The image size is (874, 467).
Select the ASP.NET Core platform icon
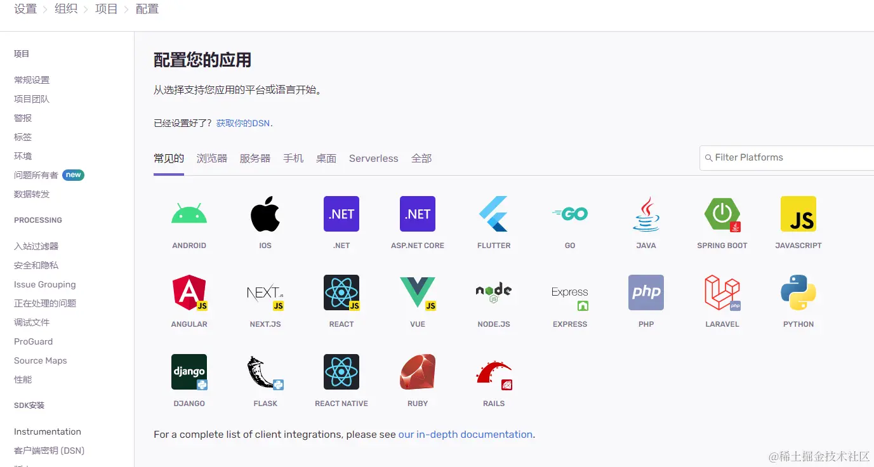pyautogui.click(x=418, y=214)
